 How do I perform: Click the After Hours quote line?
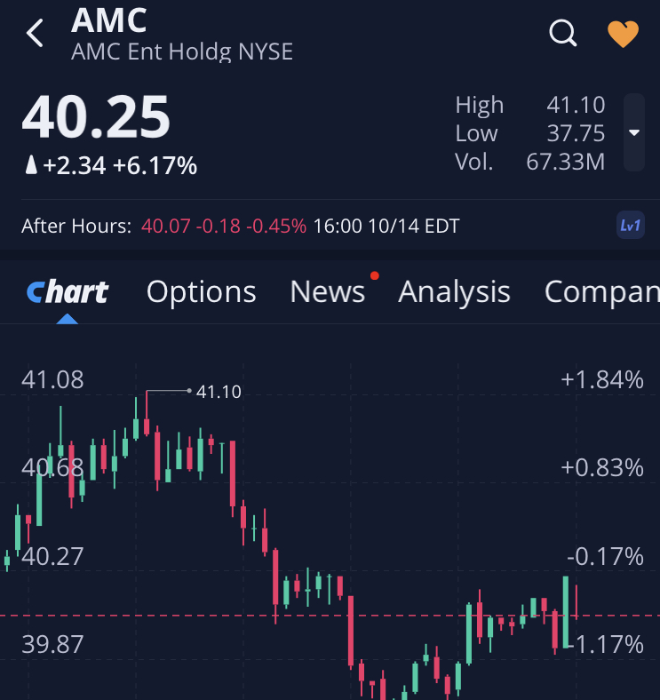(x=240, y=226)
